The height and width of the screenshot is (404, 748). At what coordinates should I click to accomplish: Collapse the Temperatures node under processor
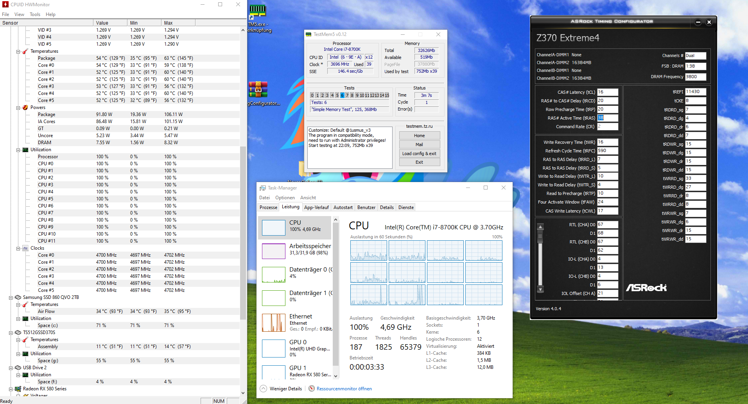pos(18,52)
